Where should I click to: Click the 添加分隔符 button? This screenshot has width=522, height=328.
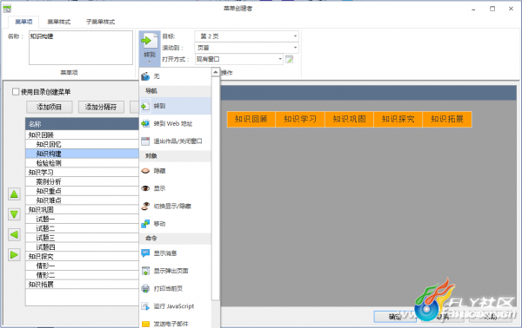coord(101,107)
